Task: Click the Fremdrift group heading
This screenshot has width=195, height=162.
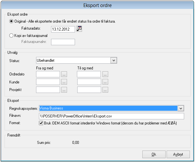Action: (x=14, y=135)
